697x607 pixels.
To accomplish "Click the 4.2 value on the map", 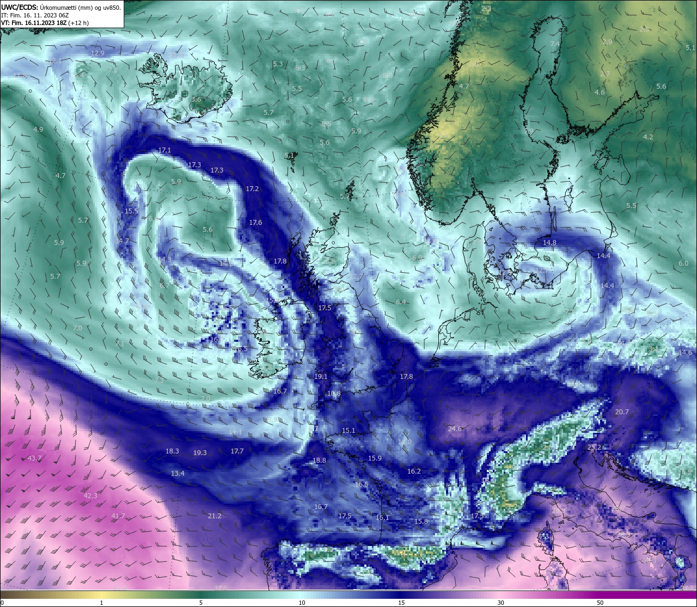I will (648, 137).
